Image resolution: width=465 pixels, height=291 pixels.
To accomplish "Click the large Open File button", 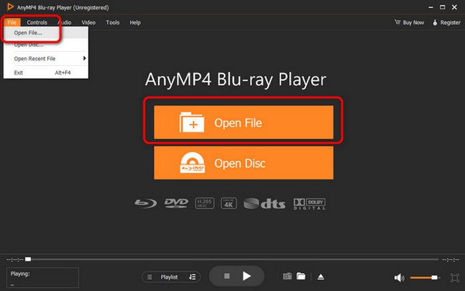I will [x=244, y=122].
